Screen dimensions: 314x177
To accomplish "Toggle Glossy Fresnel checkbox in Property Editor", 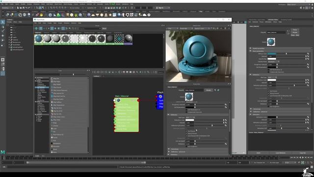I will tap(186, 133).
